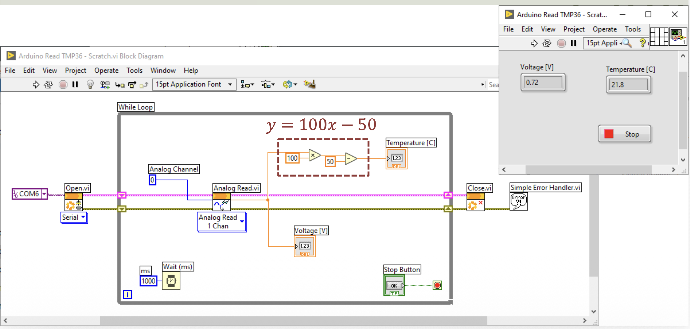
Task: Toggle Highlight Execution light bulb
Action: (x=90, y=85)
